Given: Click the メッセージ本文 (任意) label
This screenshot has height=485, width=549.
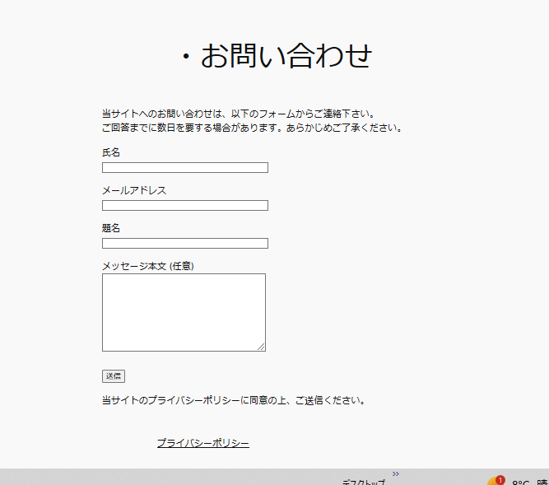Looking at the screenshot, I should tap(147, 266).
